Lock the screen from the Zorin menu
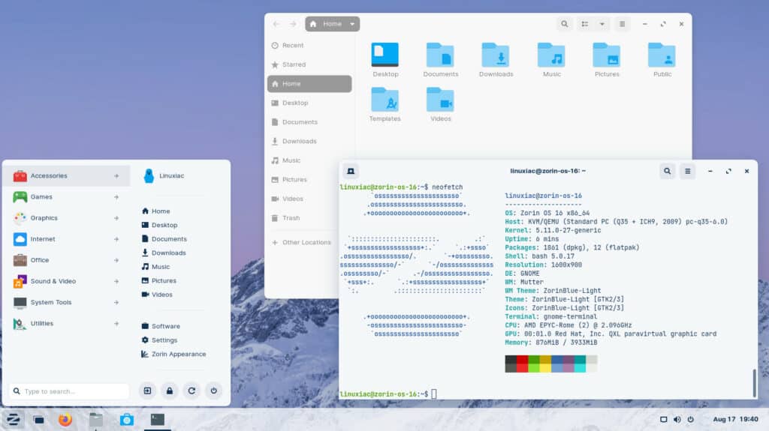The width and height of the screenshot is (769, 431). [x=170, y=391]
